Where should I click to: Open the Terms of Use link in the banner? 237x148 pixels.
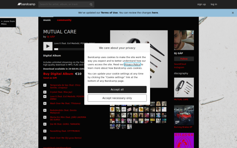pos(109,13)
